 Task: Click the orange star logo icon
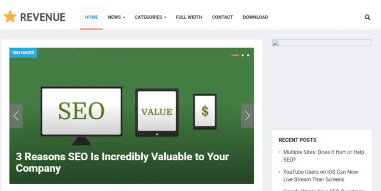(x=10, y=17)
